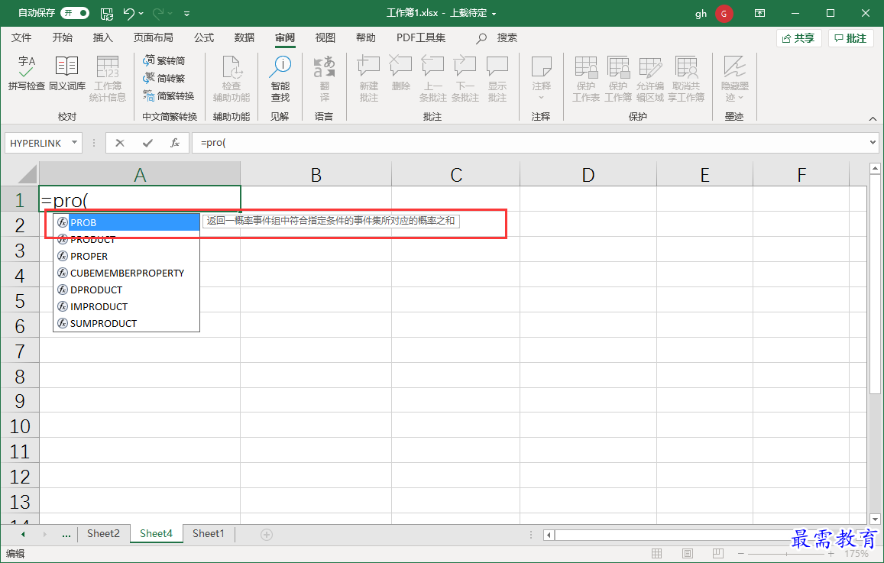Click Simplified to Traditional conversion
Screen dimensions: 884x563
164,79
